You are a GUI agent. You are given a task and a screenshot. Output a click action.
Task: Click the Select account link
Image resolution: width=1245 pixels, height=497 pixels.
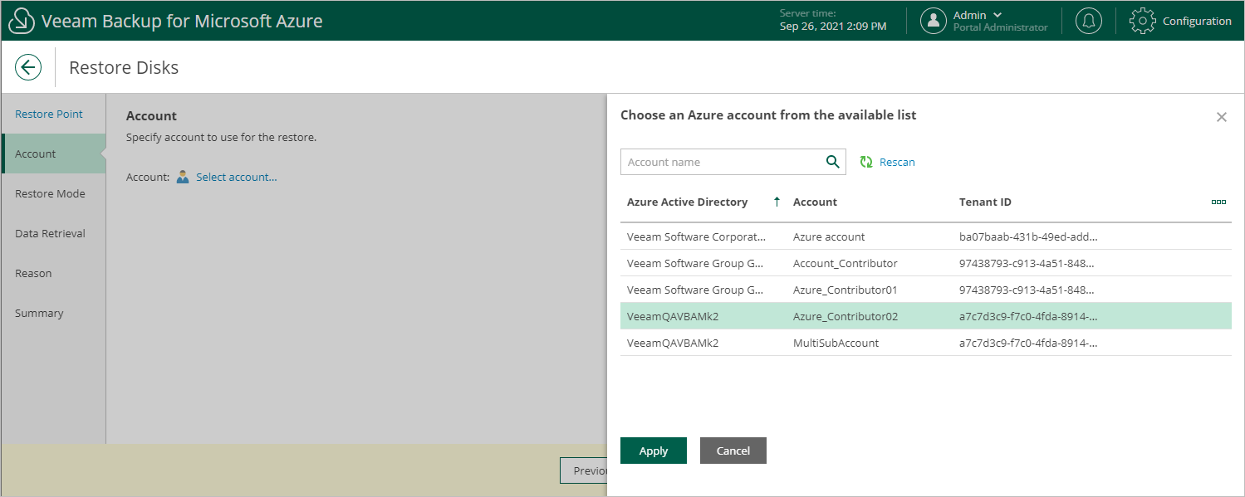pos(237,177)
